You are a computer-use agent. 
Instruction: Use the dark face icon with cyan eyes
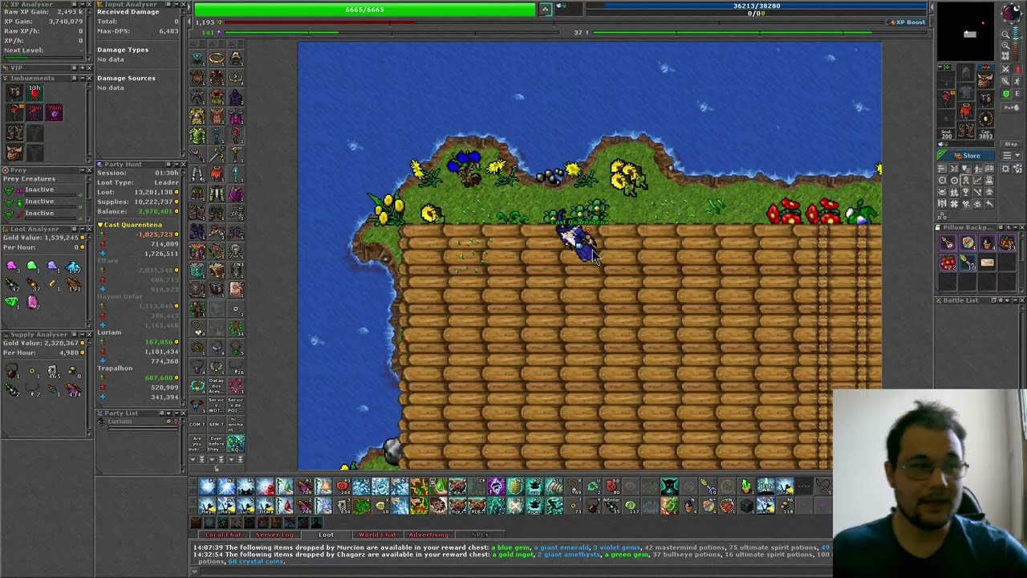(x=669, y=486)
